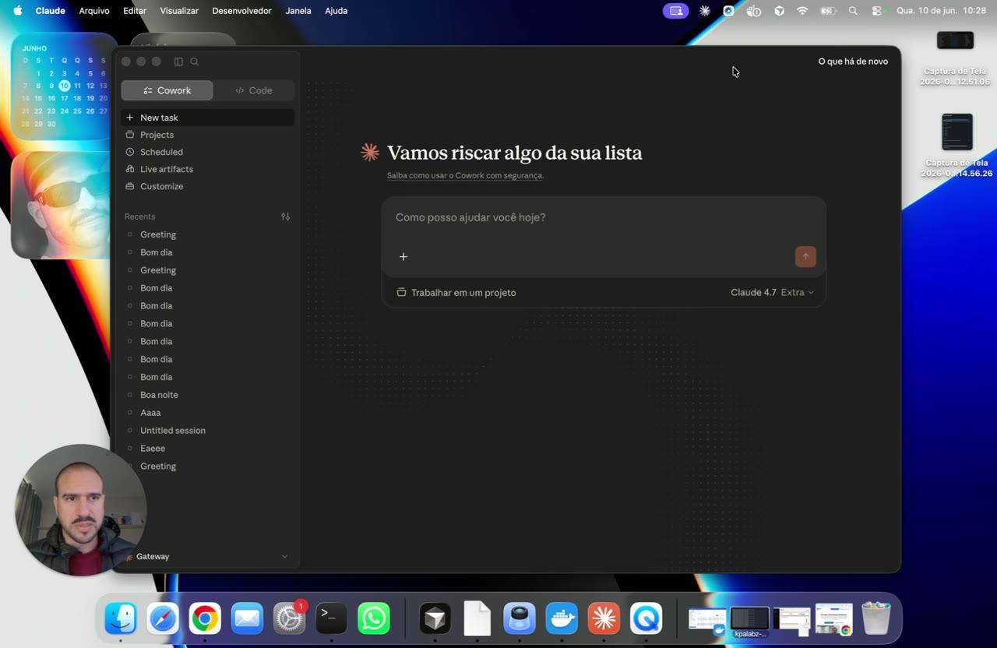
Task: Open the Cowork safety link 'Saiba como usar'
Action: 465,175
